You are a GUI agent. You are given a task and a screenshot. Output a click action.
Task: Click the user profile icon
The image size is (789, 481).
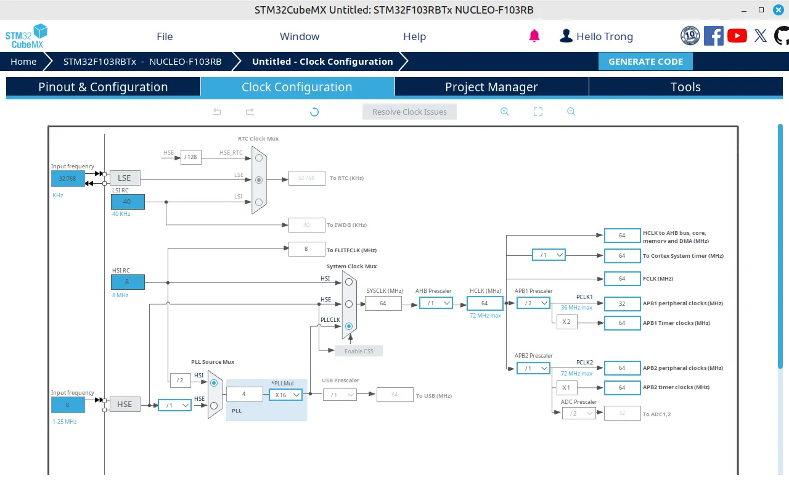tap(566, 36)
